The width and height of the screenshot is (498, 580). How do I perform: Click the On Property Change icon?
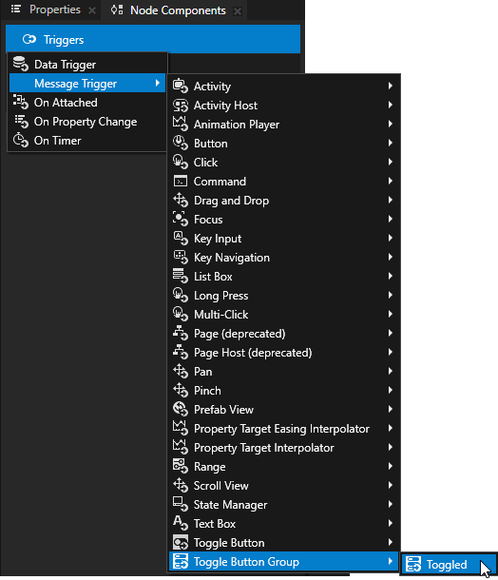click(20, 122)
